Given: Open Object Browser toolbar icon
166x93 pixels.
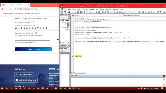Looking at the screenshot, I should tap(108, 12).
